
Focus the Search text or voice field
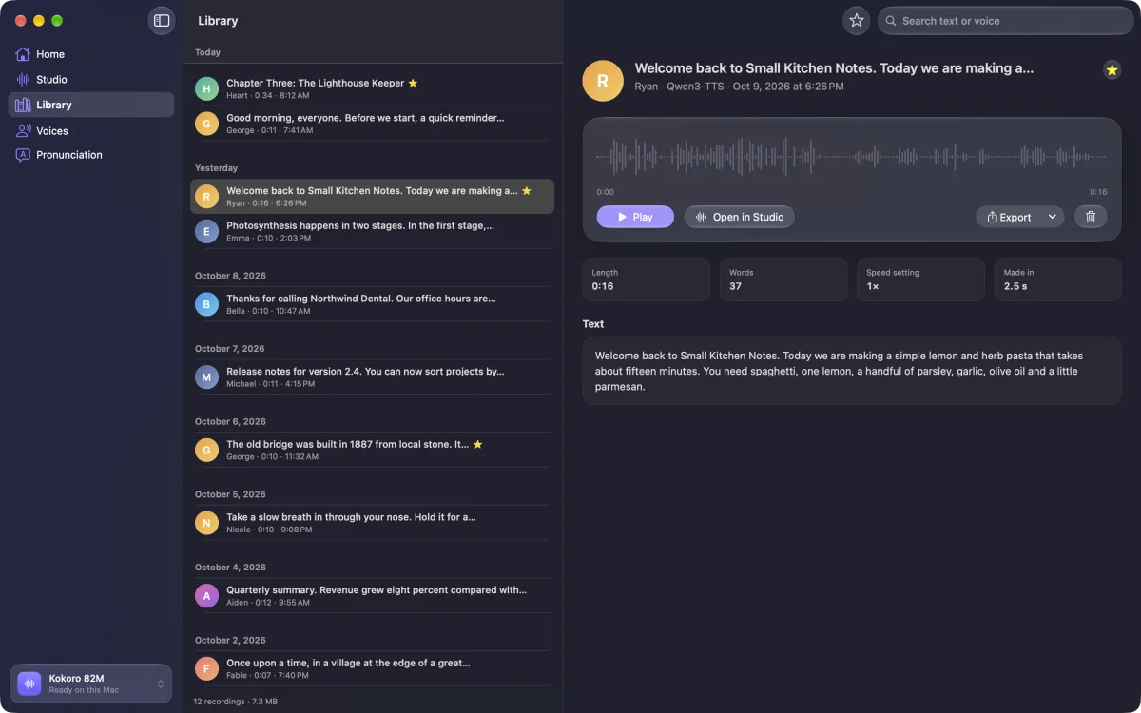[1005, 21]
